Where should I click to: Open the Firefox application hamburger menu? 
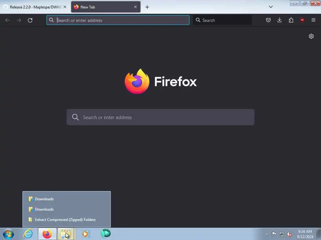coord(313,20)
